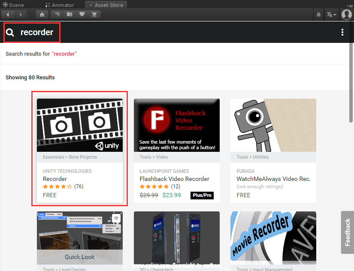Image resolution: width=354 pixels, height=271 pixels.
Task: Click the Showing 80 Results text
Action: click(30, 77)
